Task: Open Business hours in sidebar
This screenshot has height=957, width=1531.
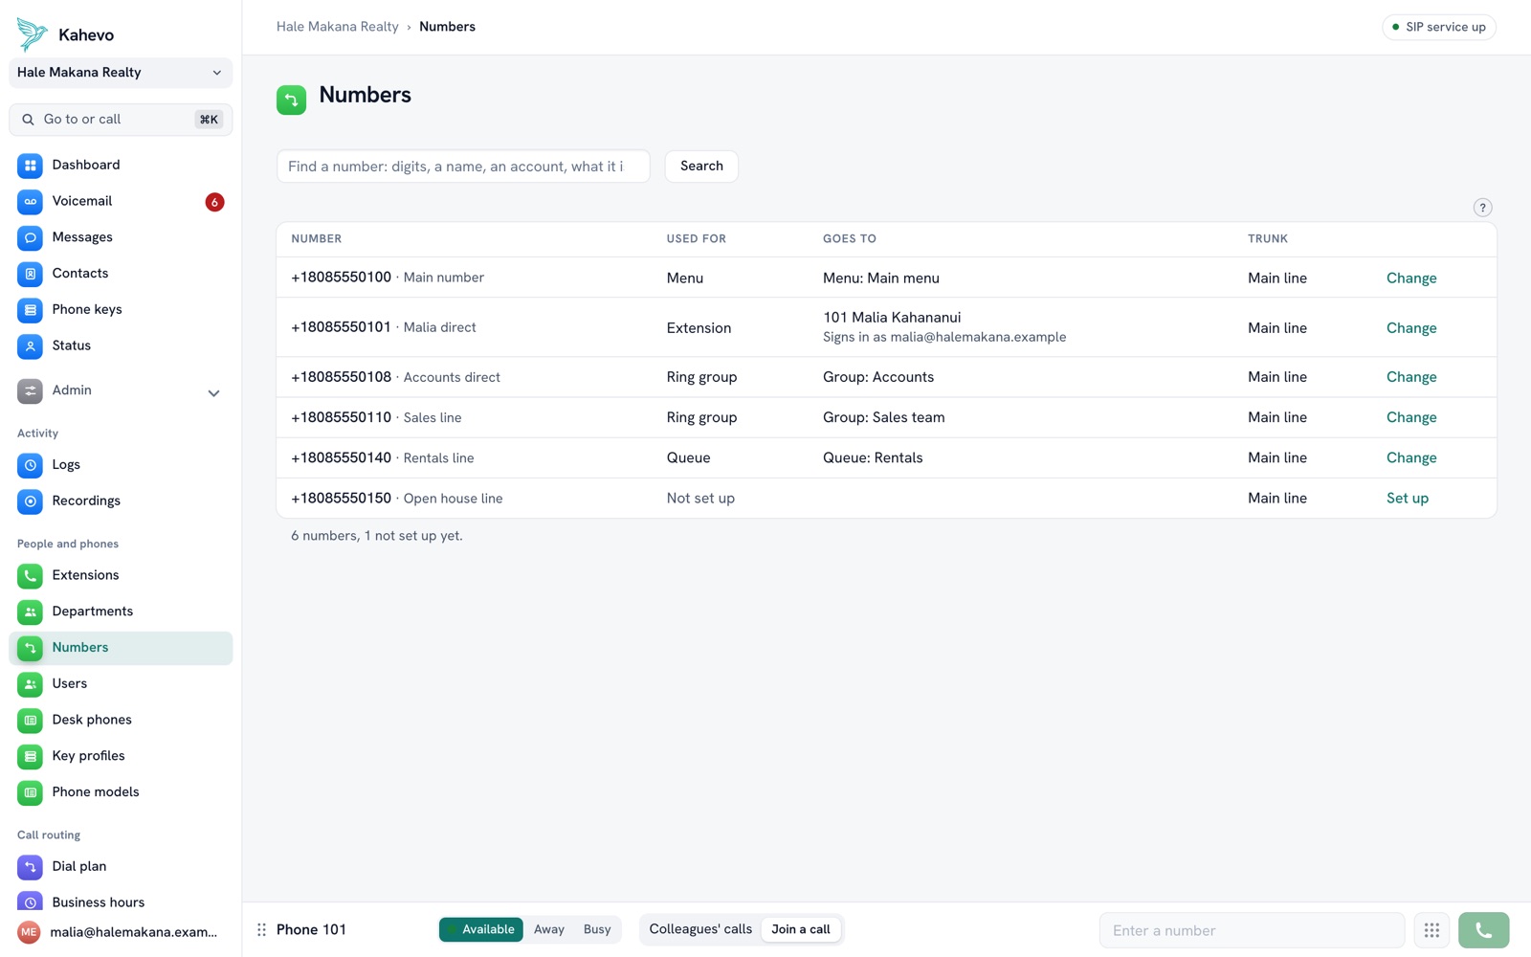Action: point(121,902)
